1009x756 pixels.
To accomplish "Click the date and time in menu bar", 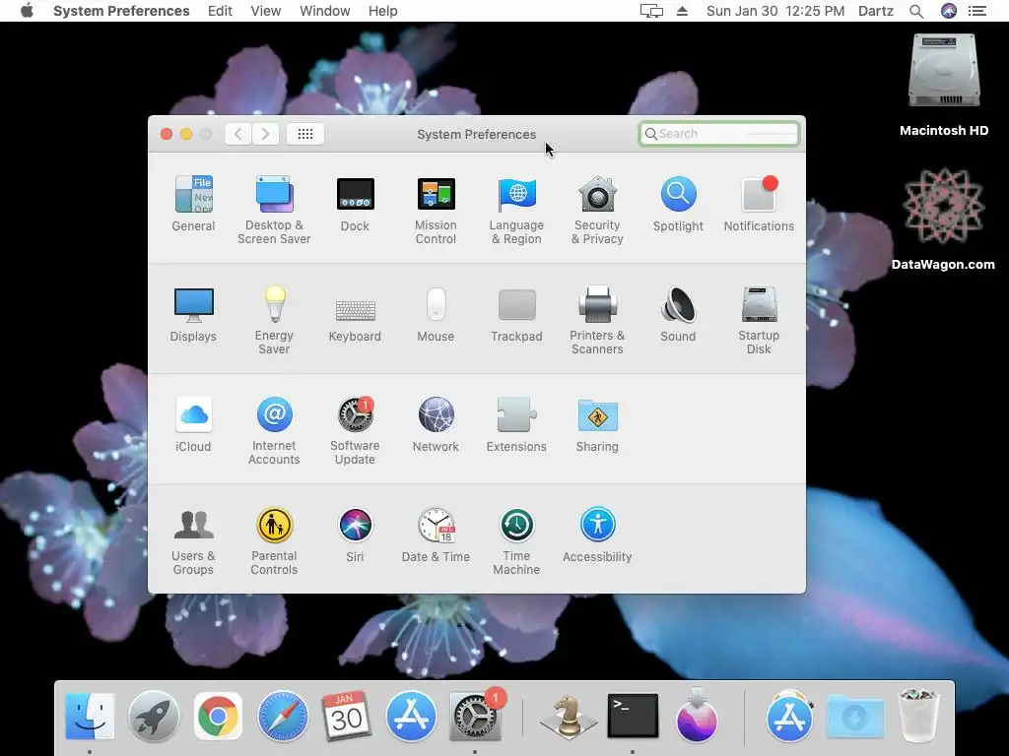I will coord(775,11).
